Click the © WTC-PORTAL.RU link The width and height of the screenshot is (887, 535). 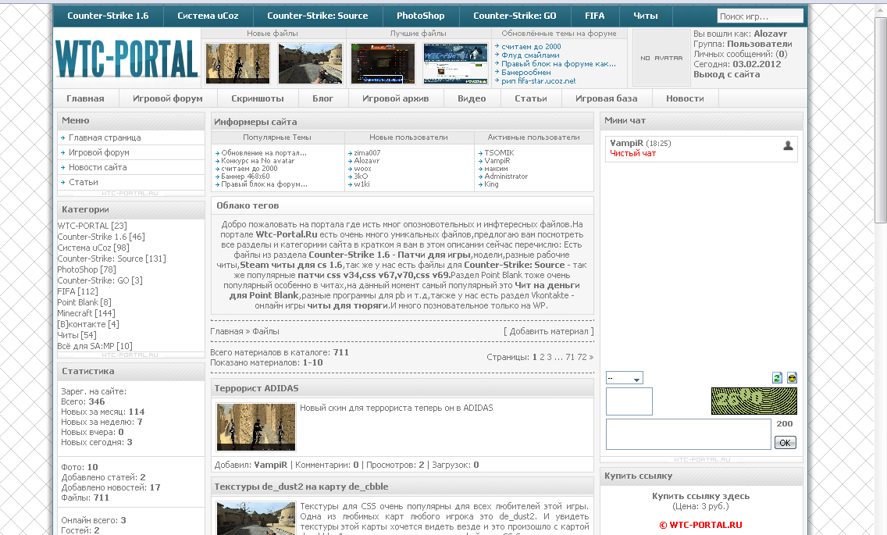click(701, 526)
